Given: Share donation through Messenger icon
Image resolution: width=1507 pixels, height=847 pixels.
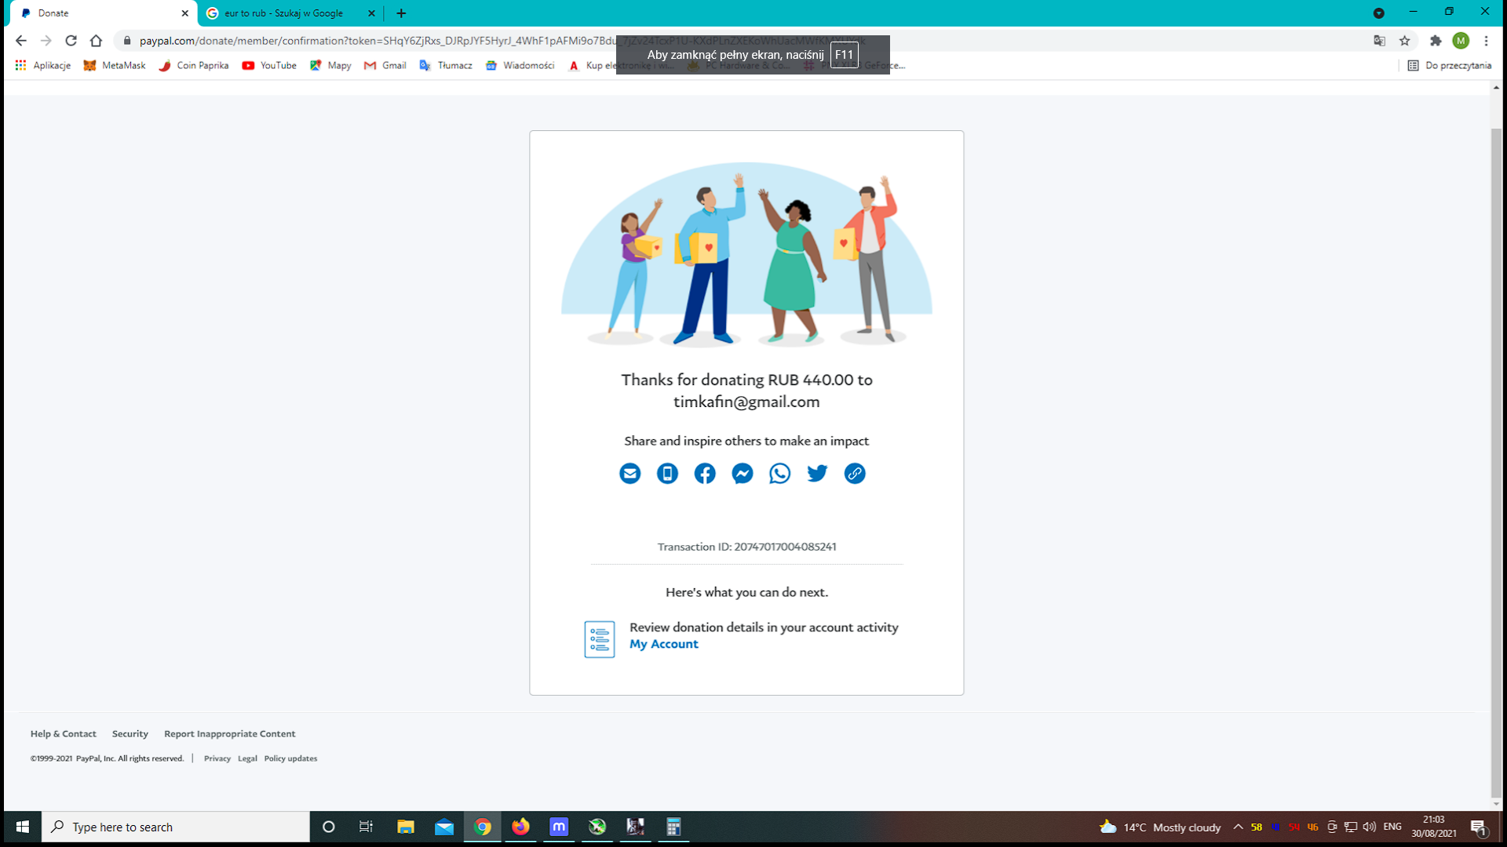Looking at the screenshot, I should tap(743, 474).
